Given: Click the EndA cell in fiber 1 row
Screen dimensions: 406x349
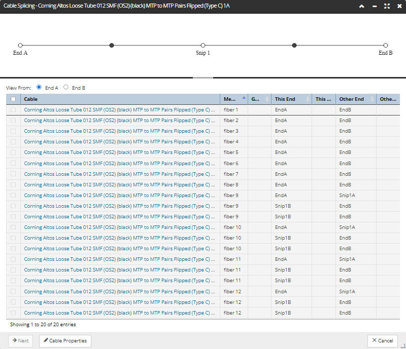Looking at the screenshot, I should pos(291,110).
